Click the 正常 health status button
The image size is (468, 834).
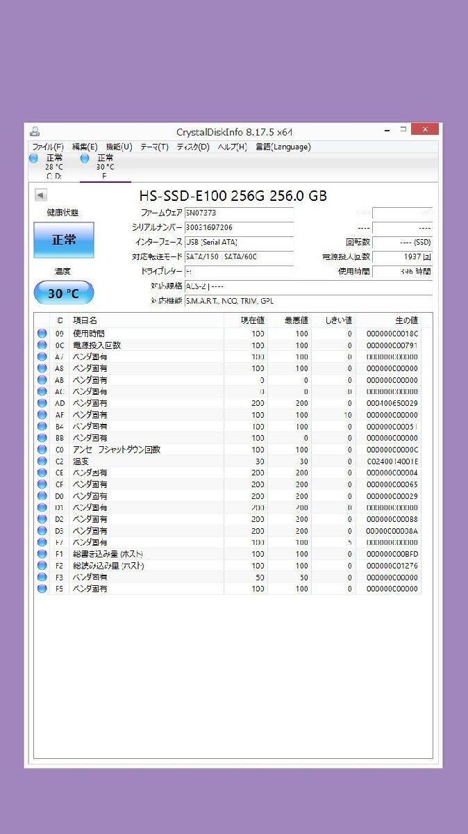tap(63, 240)
